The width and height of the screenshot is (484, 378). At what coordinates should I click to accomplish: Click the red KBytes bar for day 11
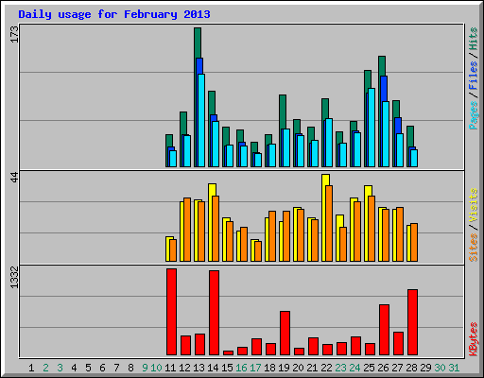[171, 312]
